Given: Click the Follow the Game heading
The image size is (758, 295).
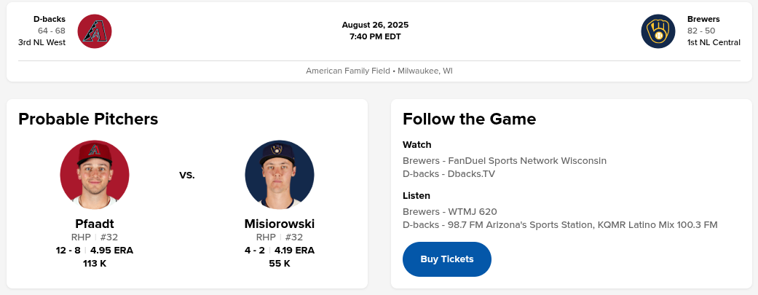Looking at the screenshot, I should click(469, 119).
